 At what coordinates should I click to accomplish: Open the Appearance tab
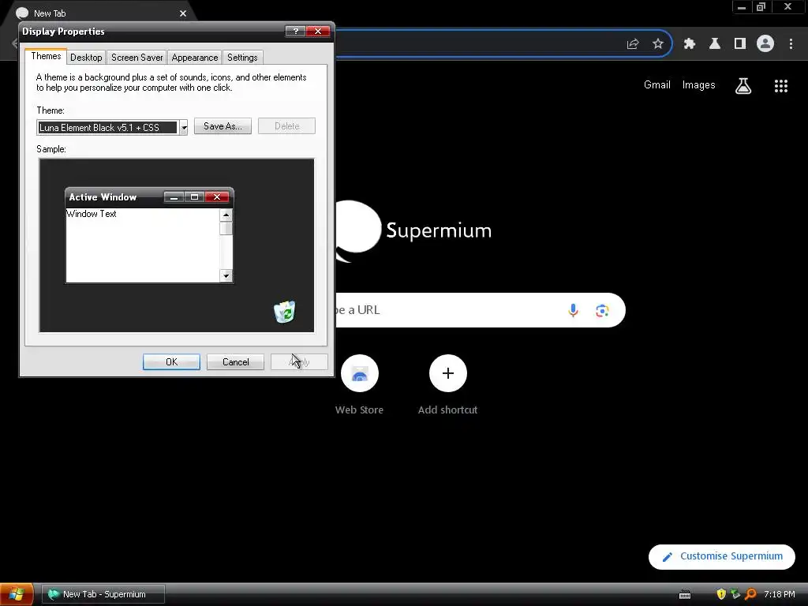click(195, 58)
